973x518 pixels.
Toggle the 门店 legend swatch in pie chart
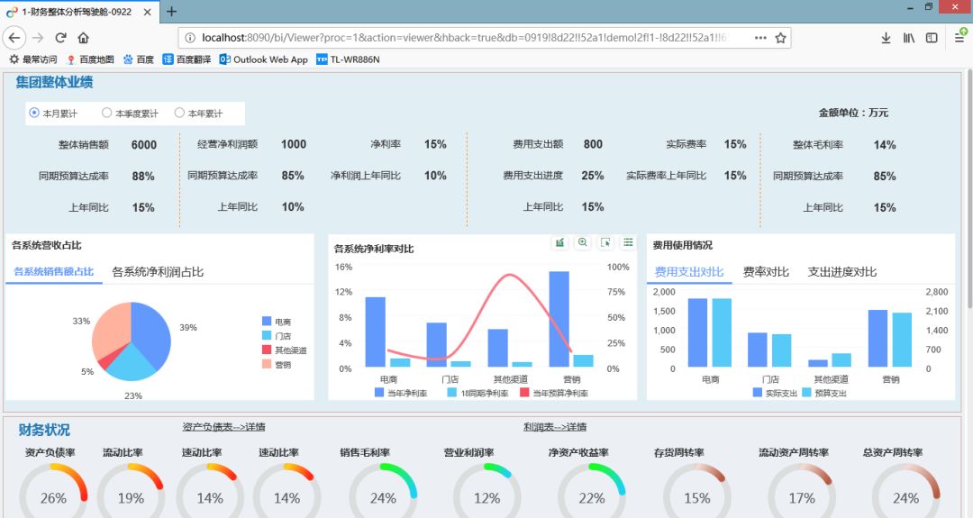click(x=266, y=335)
